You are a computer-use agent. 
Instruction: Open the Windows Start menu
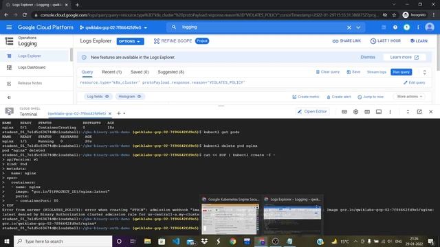(x=7, y=241)
